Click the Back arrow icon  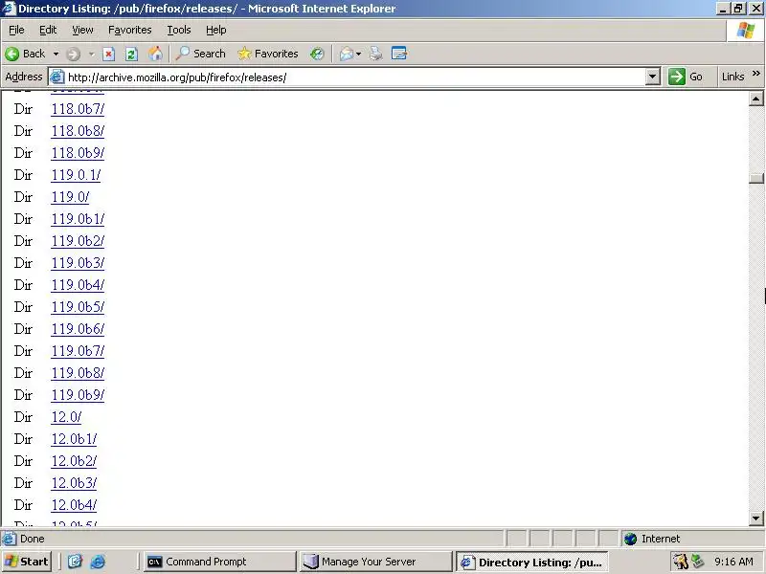pos(12,54)
